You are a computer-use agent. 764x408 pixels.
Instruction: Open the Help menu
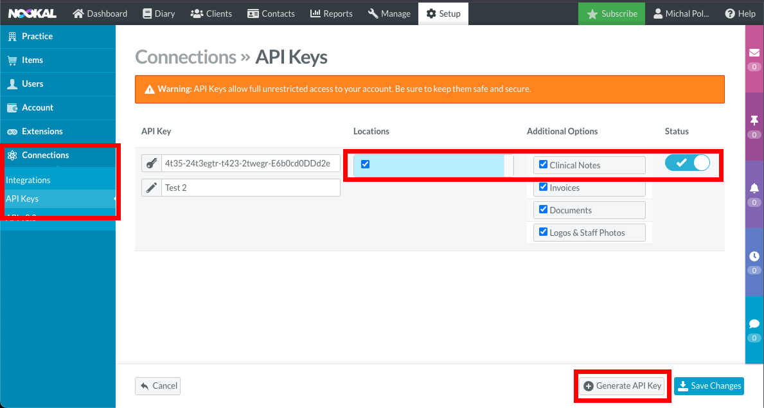tap(740, 13)
